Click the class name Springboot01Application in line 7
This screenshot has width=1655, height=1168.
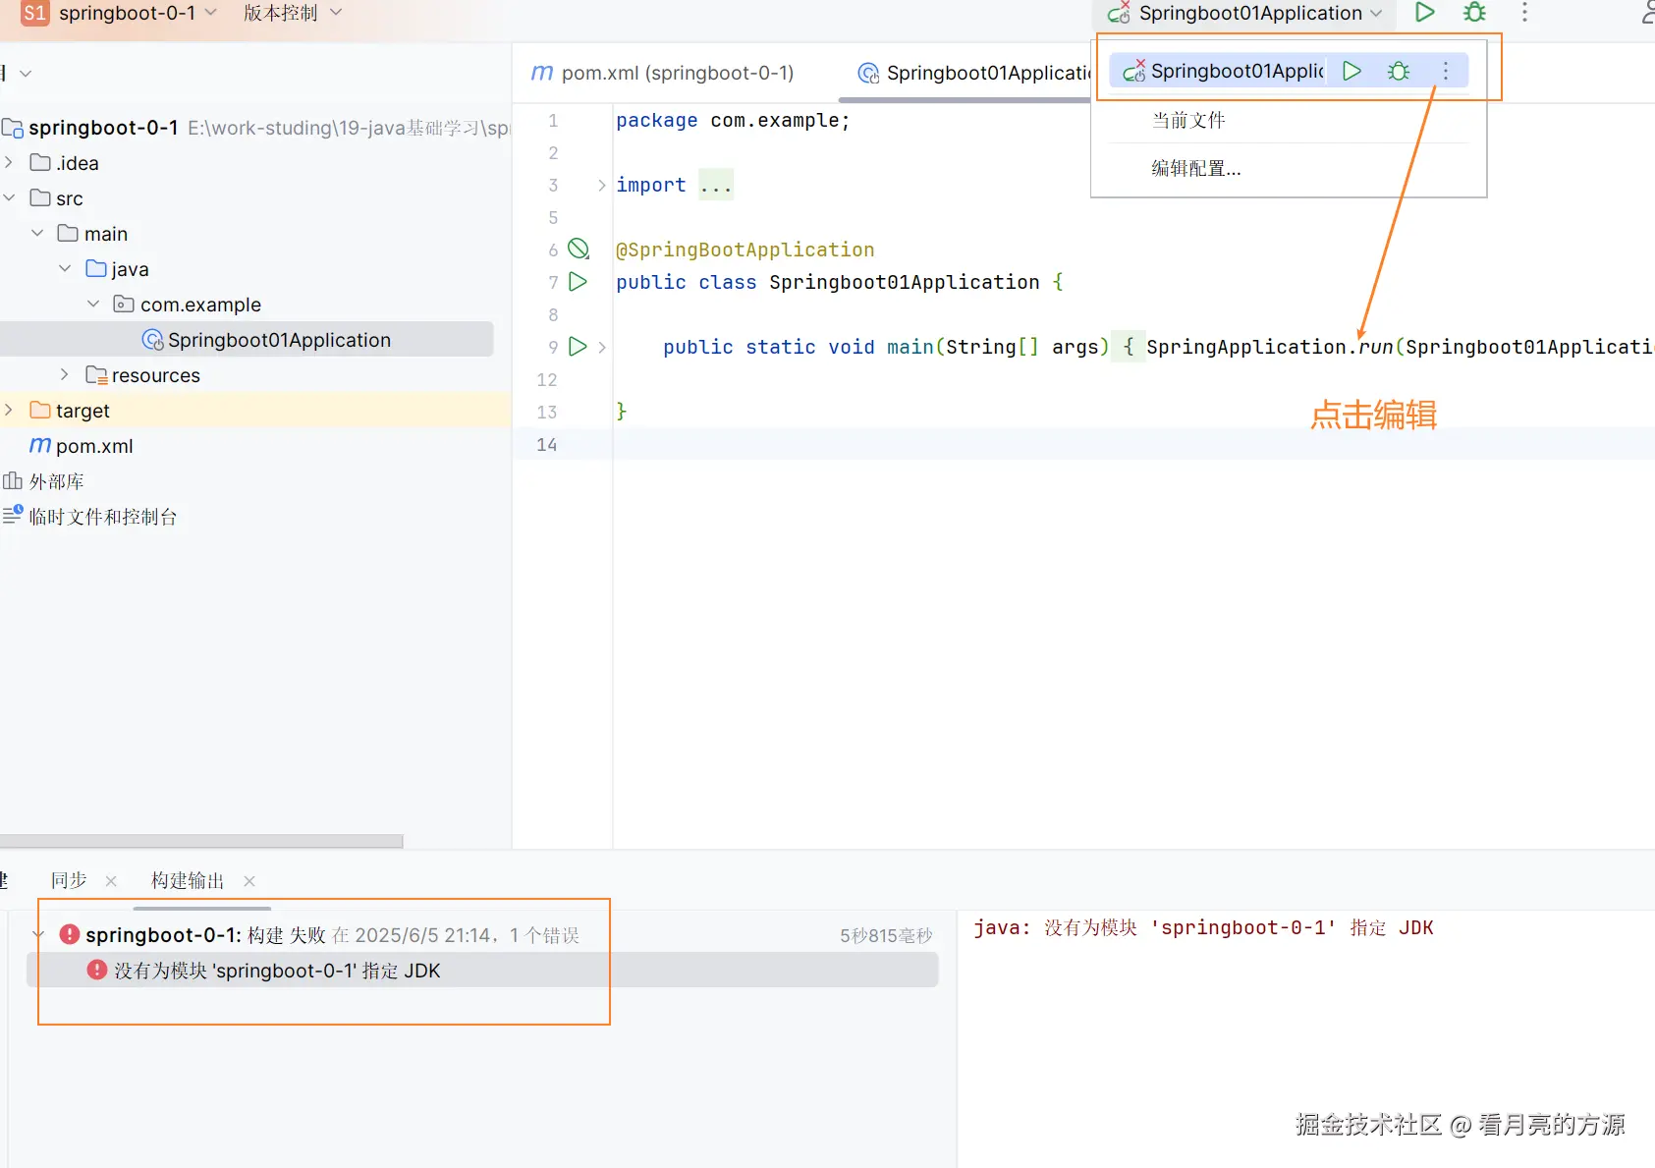tap(904, 282)
